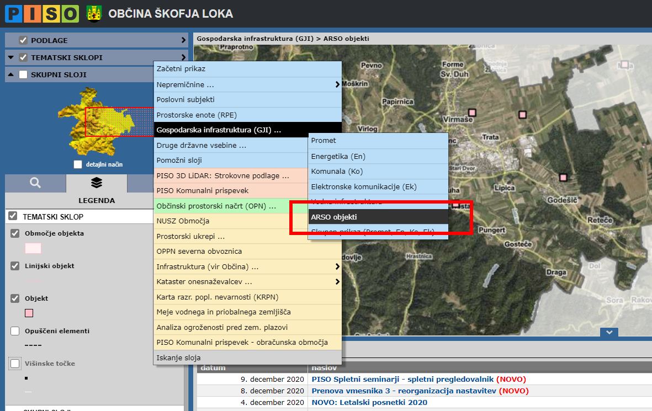Enable the detajlni način checkbox
Image resolution: width=652 pixels, height=411 pixels.
click(78, 164)
